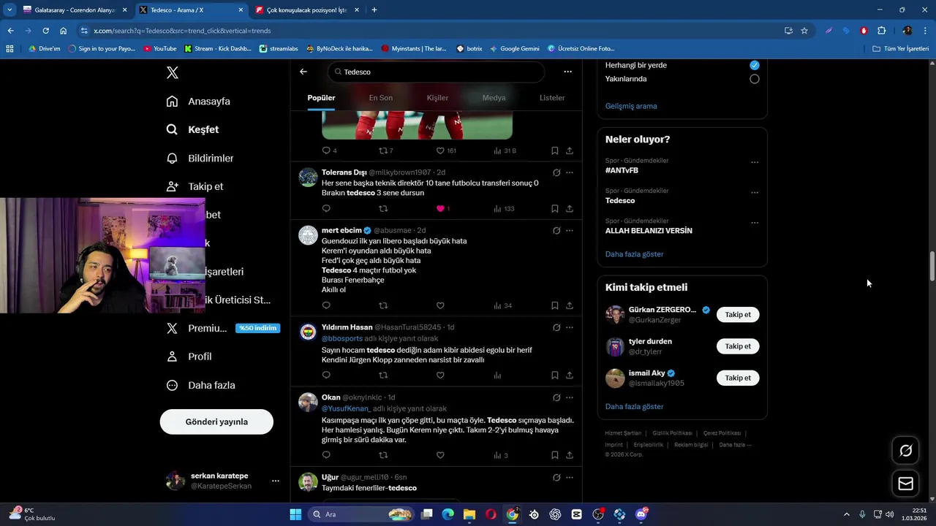Open Gelişmiş arama link
This screenshot has height=526, width=936.
631,106
